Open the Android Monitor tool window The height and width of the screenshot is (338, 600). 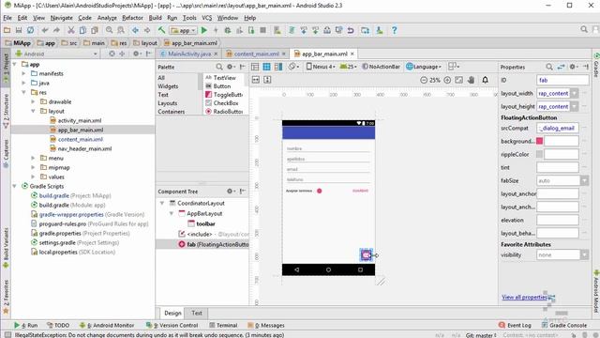coord(107,326)
